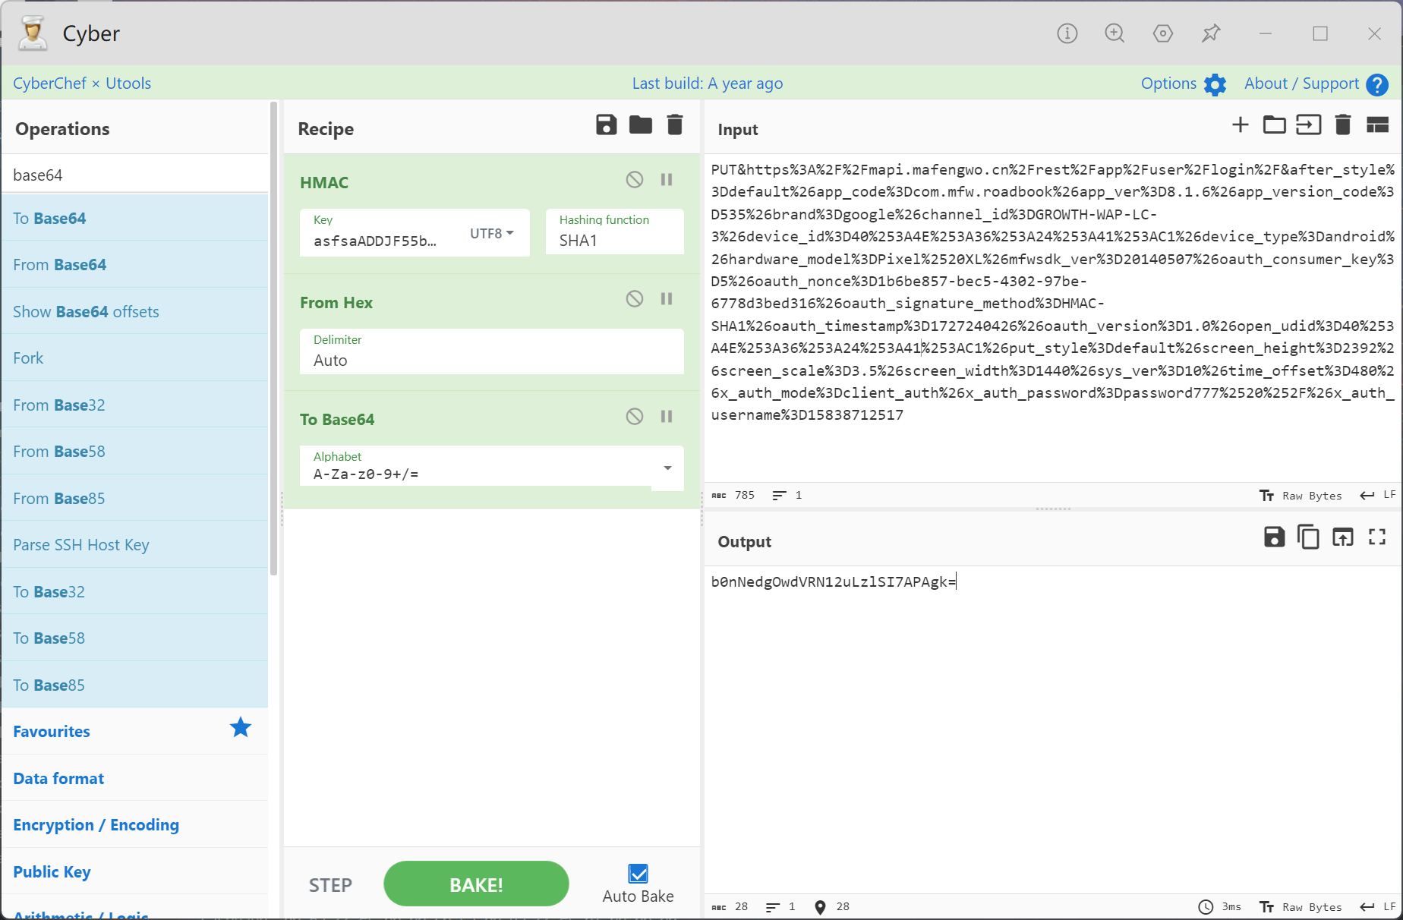Set breakpoint on To Base64 operation
This screenshot has height=920, width=1403.
coord(667,416)
